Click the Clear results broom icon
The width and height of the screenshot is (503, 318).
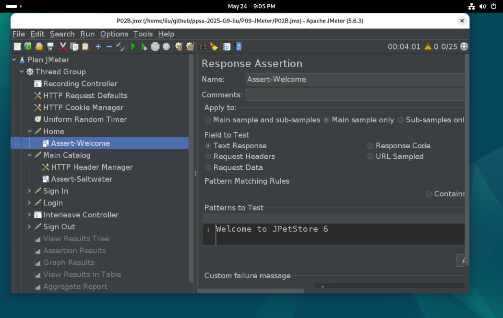pos(179,47)
